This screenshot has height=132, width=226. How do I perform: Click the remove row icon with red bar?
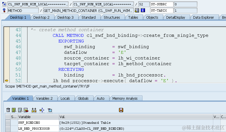coord(26,110)
